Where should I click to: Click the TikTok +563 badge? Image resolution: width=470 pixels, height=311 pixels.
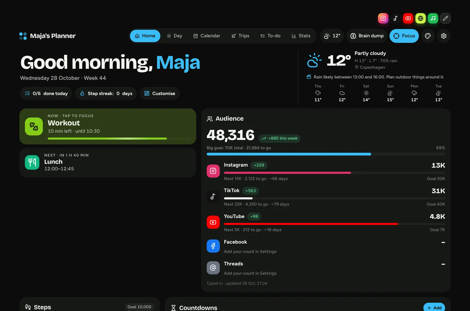coord(251,191)
